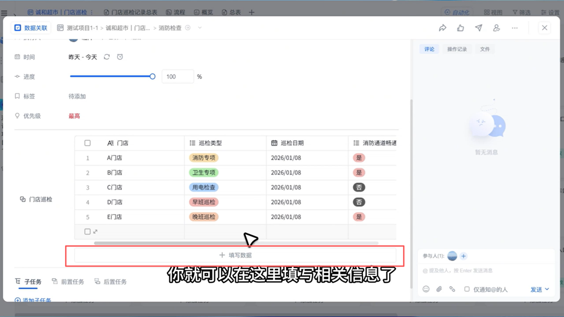The height and width of the screenshot is (317, 564).
Task: Select the 子任务 tab
Action: click(28, 282)
